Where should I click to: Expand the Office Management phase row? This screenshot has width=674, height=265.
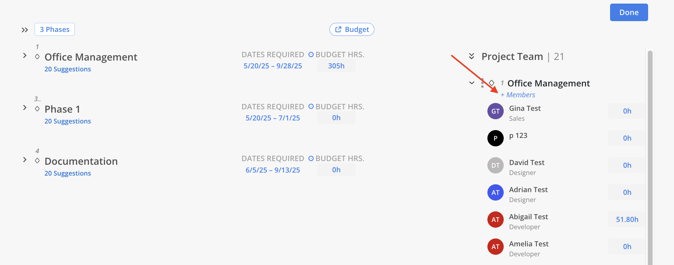pos(25,56)
